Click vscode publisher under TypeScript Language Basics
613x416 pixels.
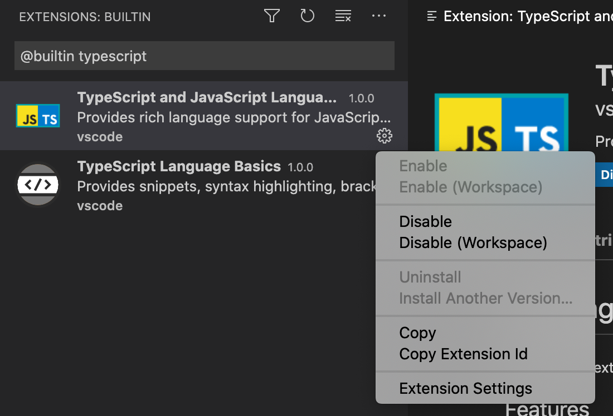pos(100,206)
